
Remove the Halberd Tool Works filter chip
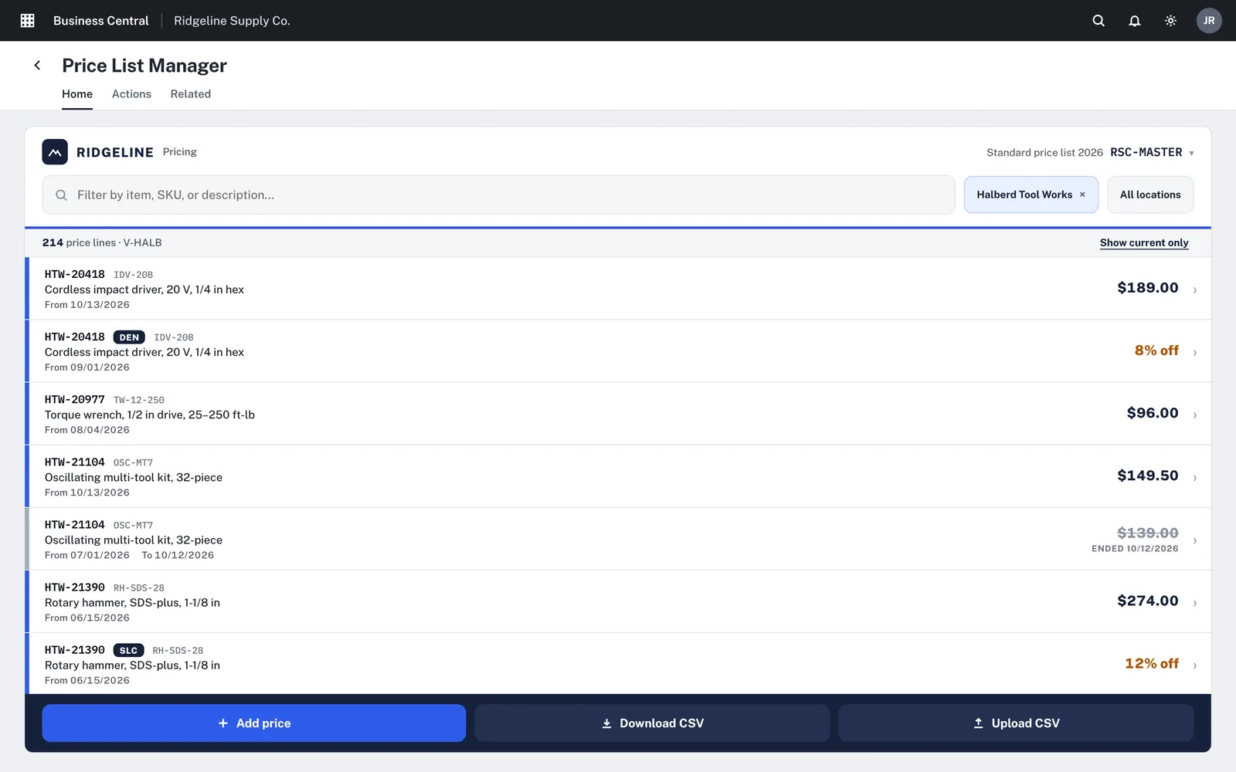1082,195
